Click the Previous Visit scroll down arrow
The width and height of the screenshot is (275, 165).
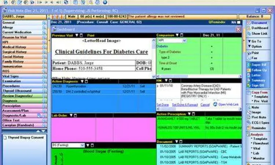coord(154,77)
